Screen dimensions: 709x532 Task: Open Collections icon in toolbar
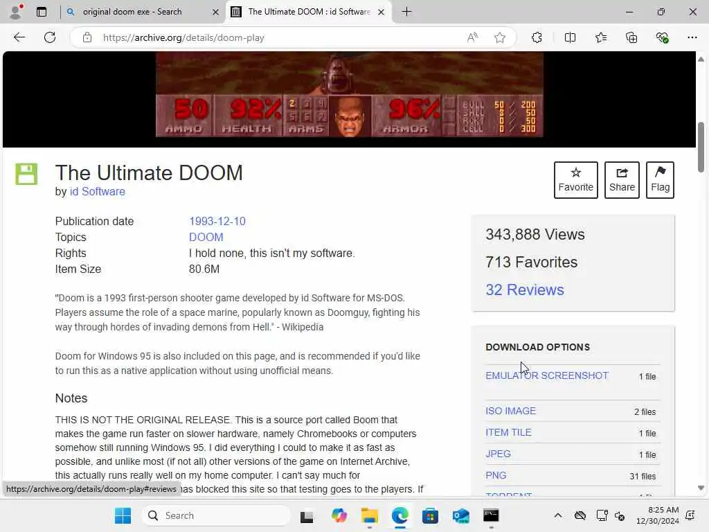631,37
